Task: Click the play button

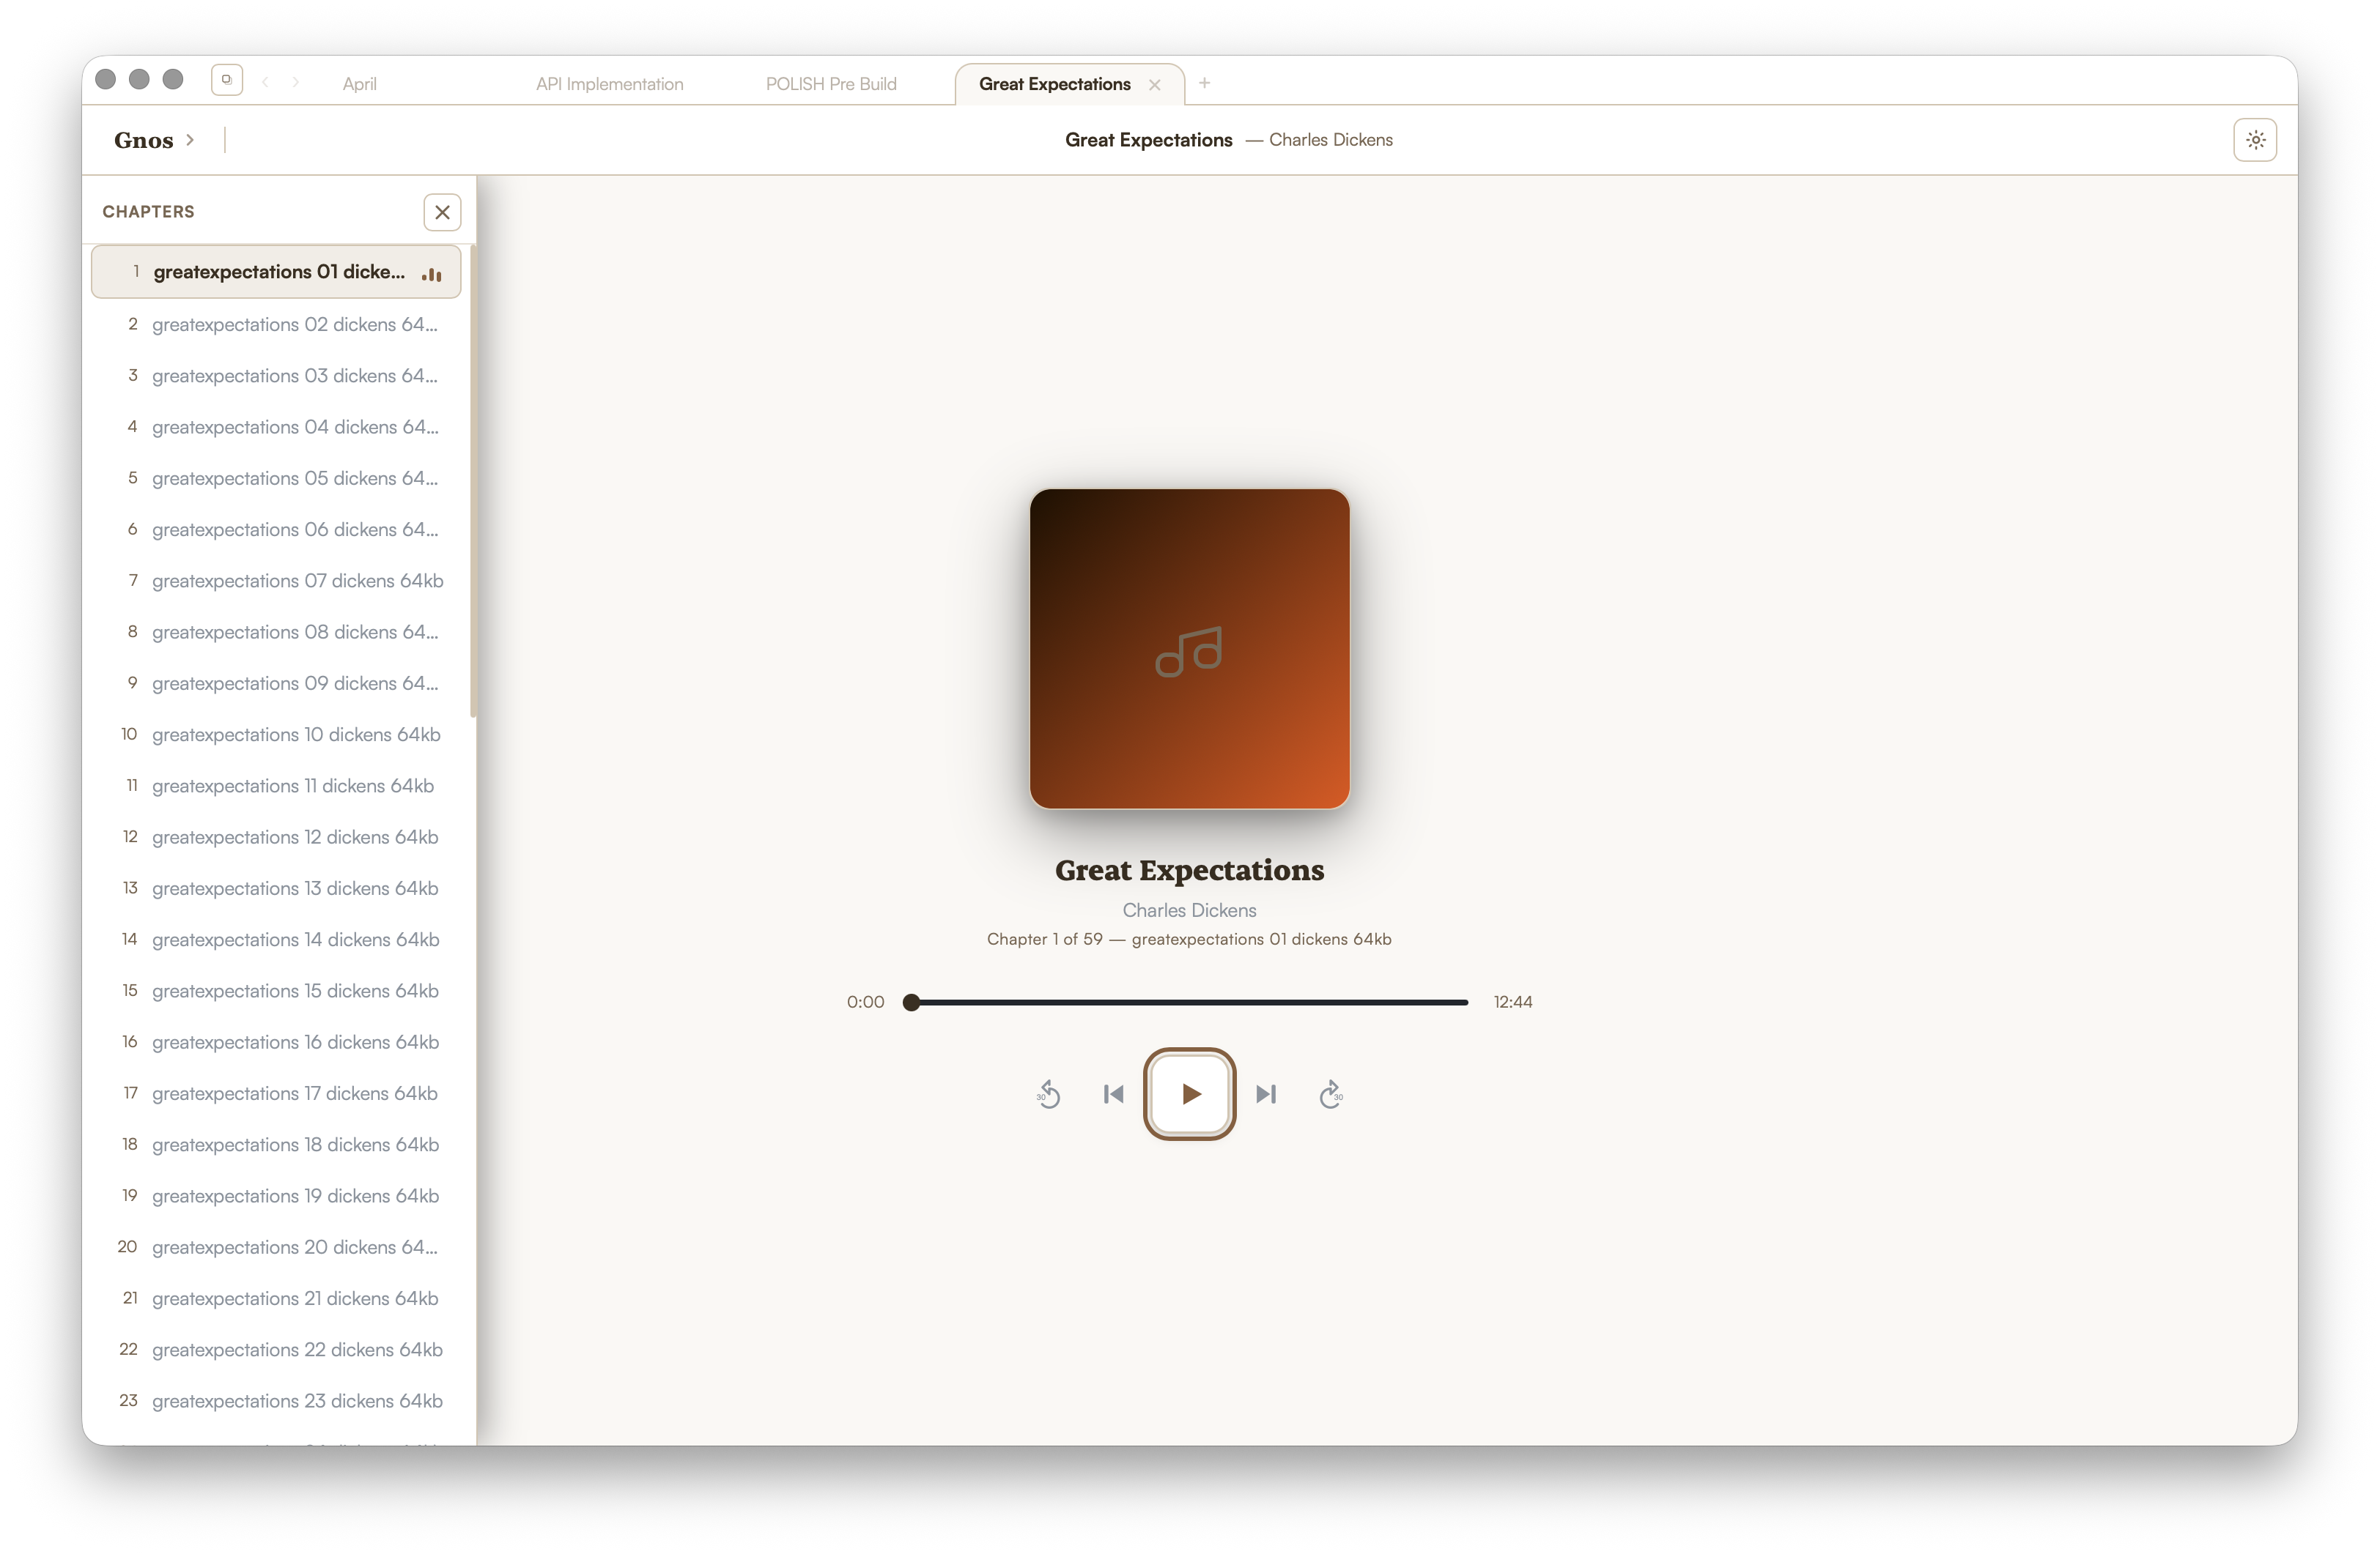Action: coord(1189,1093)
